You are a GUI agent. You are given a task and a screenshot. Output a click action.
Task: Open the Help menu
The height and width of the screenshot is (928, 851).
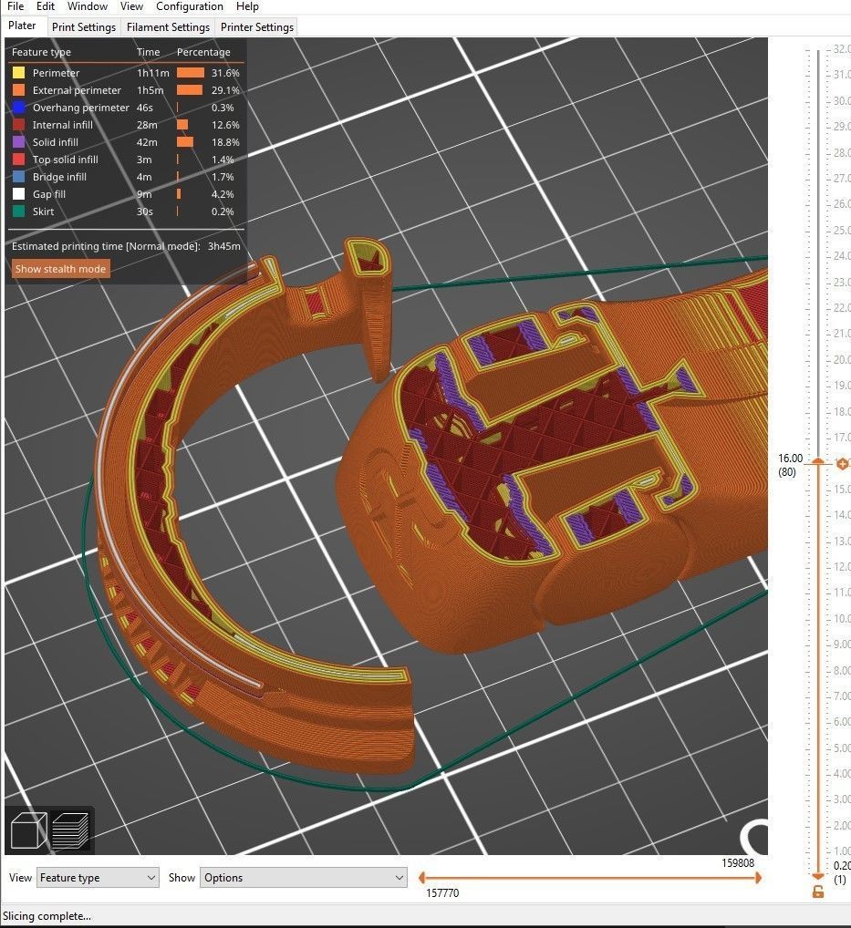tap(247, 5)
